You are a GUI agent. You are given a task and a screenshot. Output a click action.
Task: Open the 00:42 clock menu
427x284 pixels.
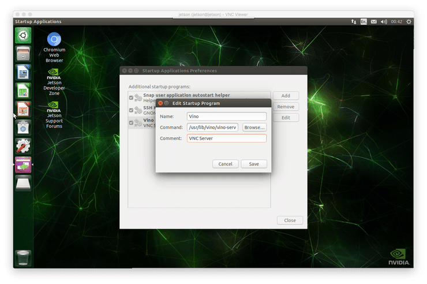[x=396, y=21]
